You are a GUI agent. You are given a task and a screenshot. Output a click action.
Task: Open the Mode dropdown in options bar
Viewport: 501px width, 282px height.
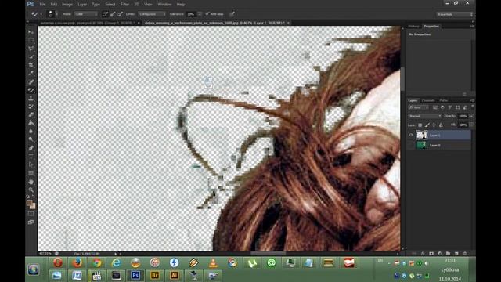click(86, 14)
